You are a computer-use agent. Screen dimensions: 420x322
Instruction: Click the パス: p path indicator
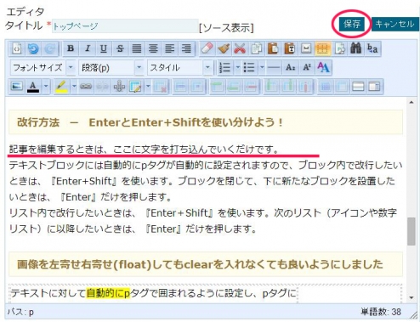tap(20, 312)
